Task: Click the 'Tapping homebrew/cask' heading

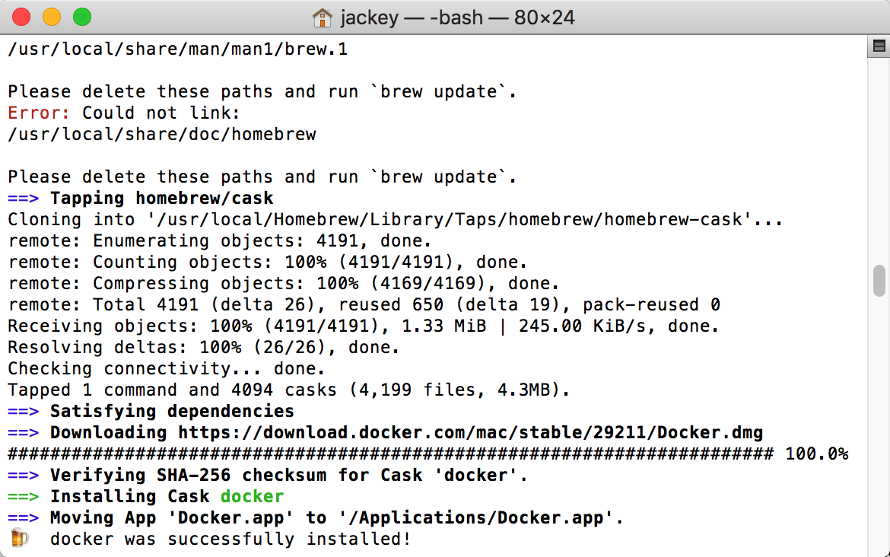Action: point(162,198)
